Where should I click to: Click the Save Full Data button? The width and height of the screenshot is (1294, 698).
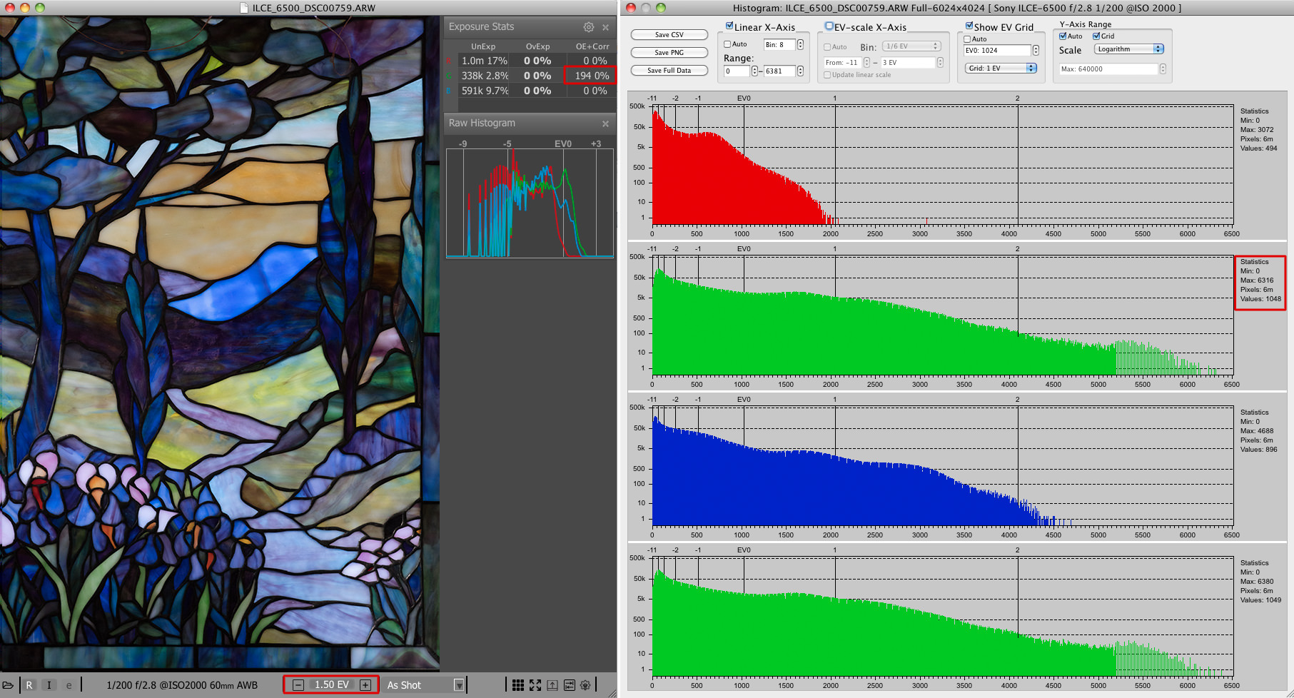point(669,71)
